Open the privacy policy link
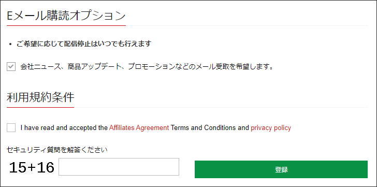Image resolution: width=377 pixels, height=187 pixels. 271,127
